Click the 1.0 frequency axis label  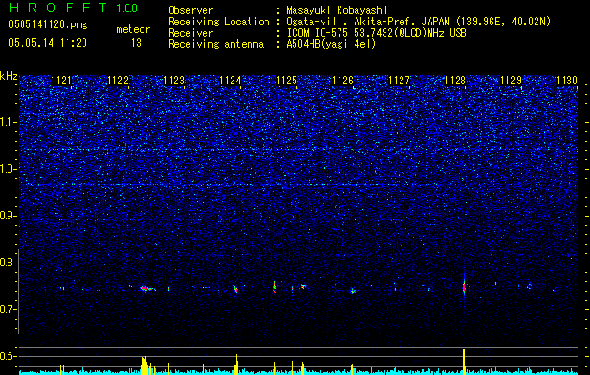click(8, 169)
